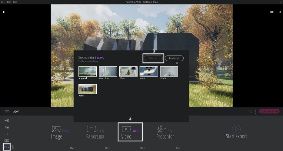Screen dimensions: 283x151
Task: Click the red undo arrow icon
Action: 250,111
